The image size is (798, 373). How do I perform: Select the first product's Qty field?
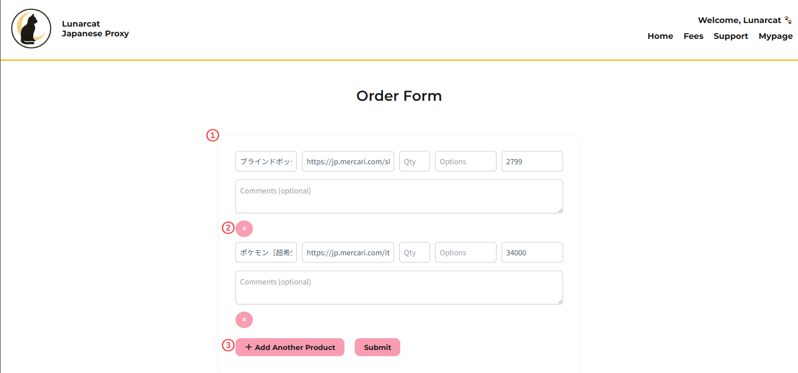tap(415, 161)
